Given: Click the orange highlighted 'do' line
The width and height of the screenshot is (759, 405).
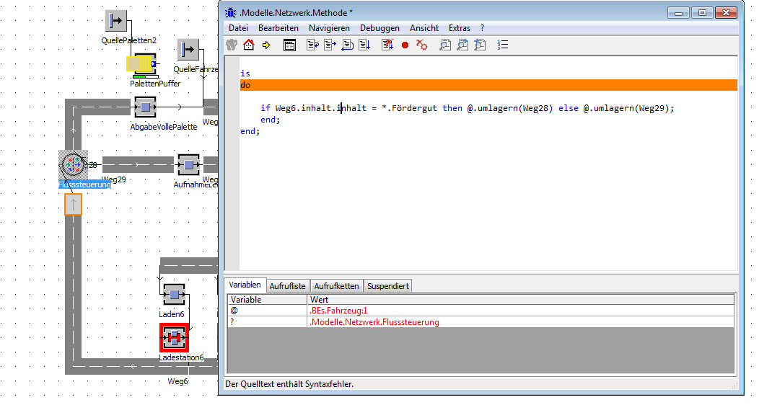Looking at the screenshot, I should (x=488, y=85).
